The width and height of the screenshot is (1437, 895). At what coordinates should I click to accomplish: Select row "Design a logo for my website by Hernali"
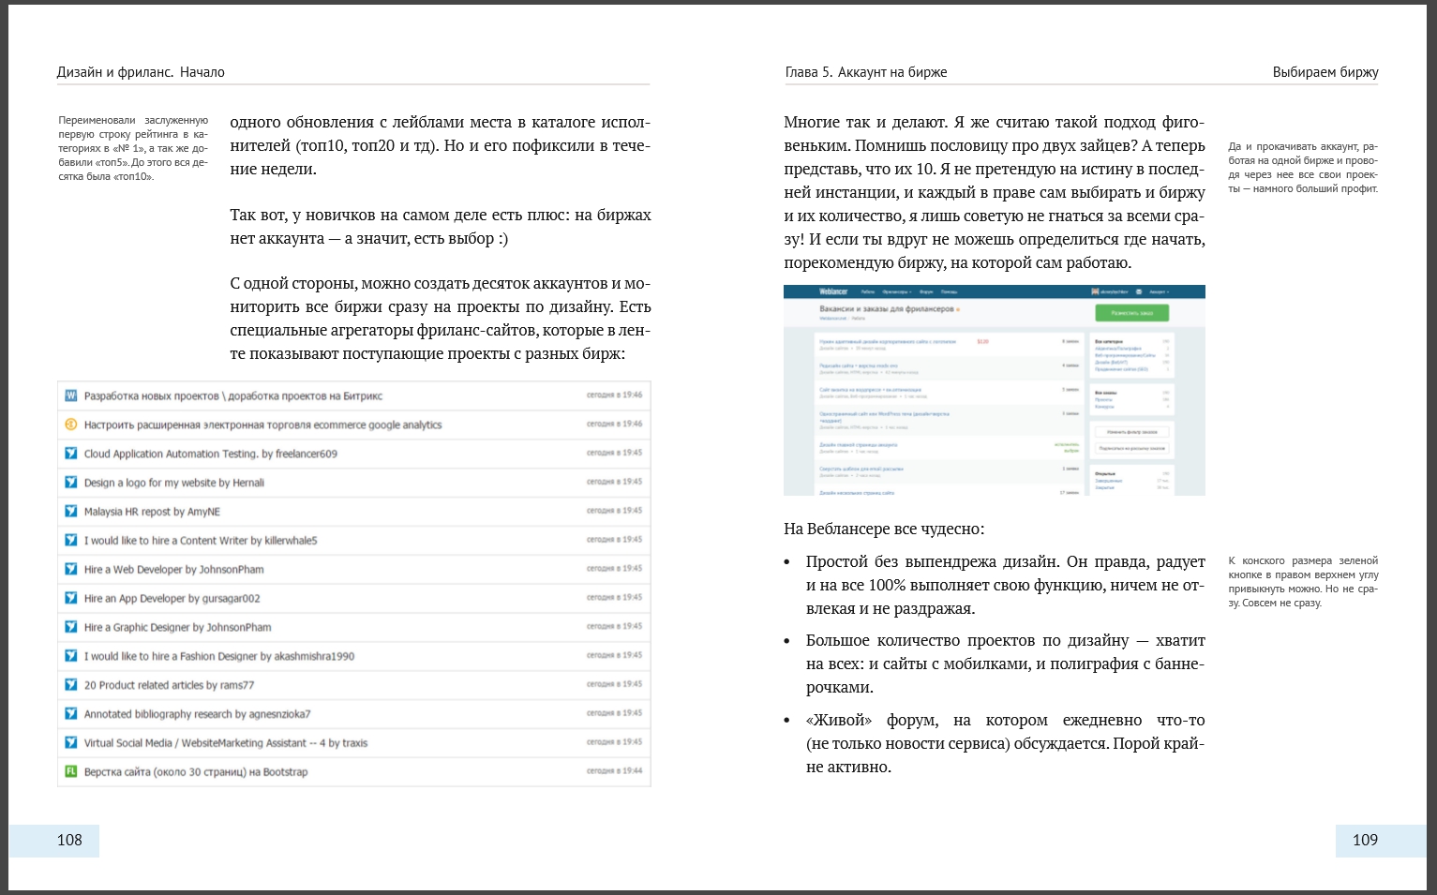coord(354,483)
